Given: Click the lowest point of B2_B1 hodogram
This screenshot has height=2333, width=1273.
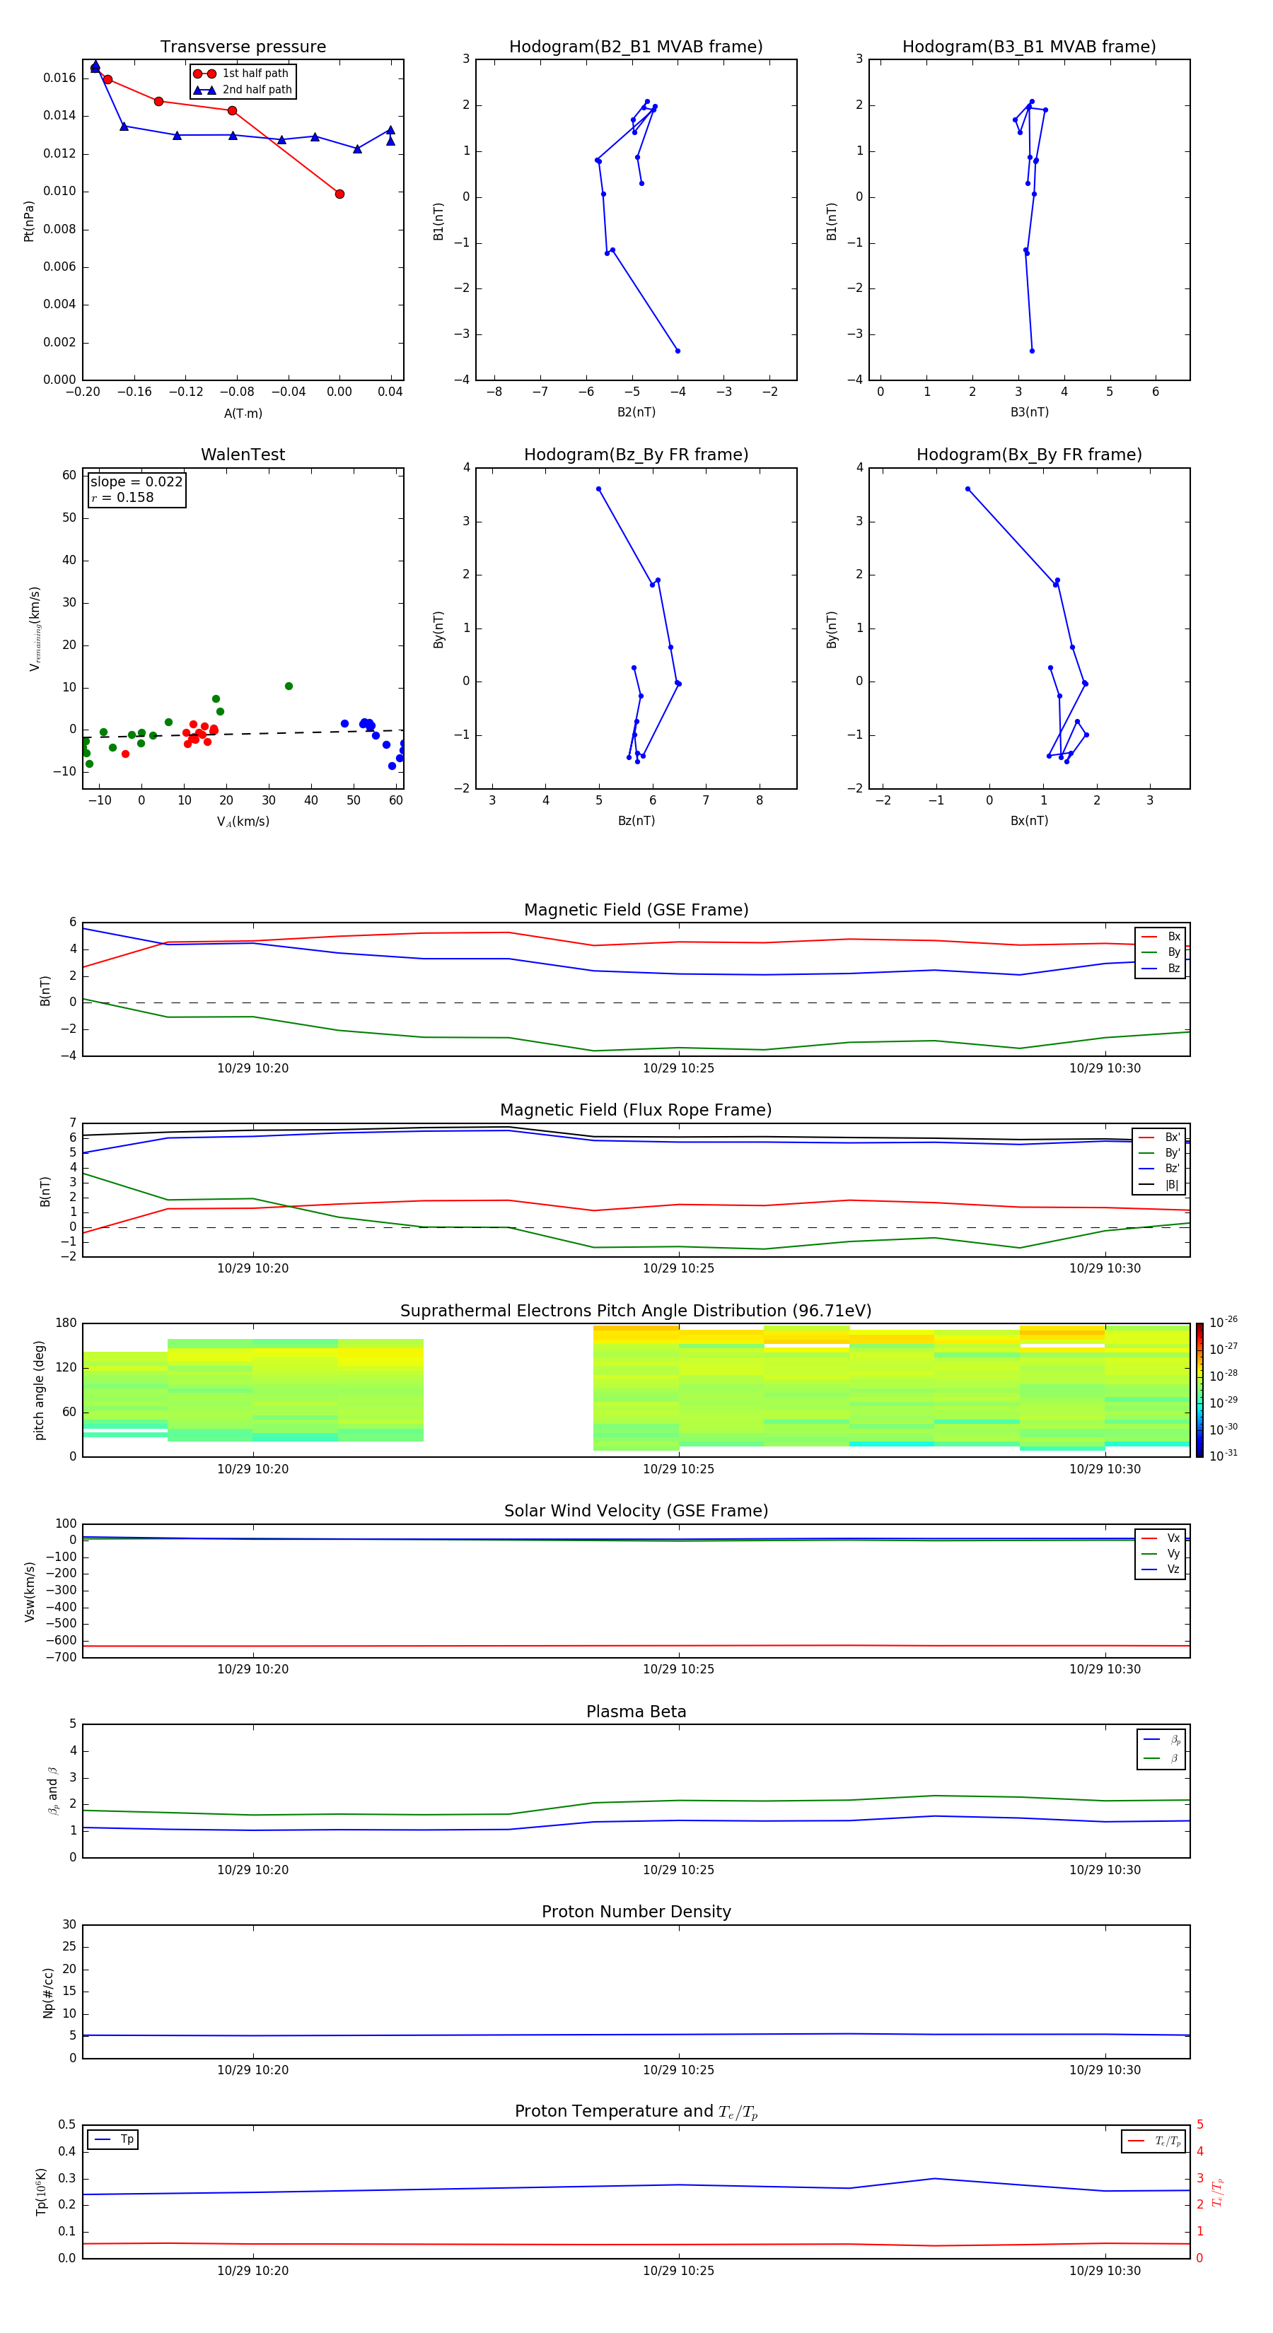Looking at the screenshot, I should 678,351.
